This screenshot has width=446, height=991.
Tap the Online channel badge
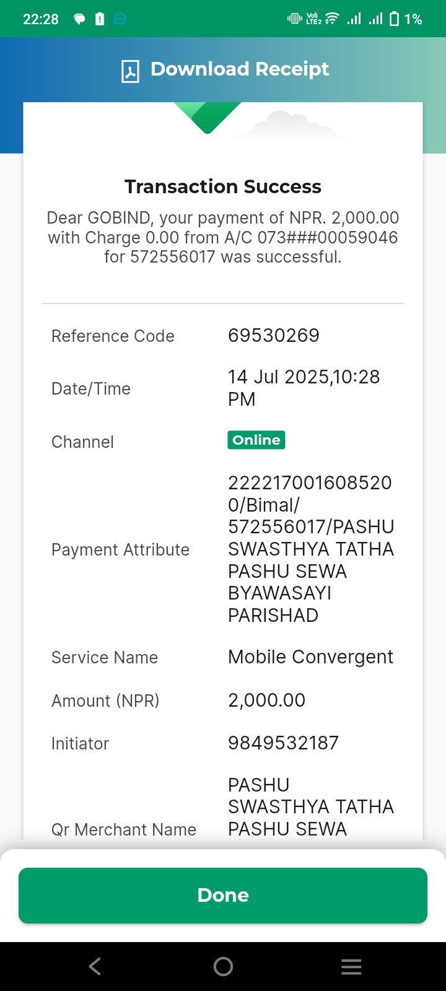pyautogui.click(x=256, y=440)
